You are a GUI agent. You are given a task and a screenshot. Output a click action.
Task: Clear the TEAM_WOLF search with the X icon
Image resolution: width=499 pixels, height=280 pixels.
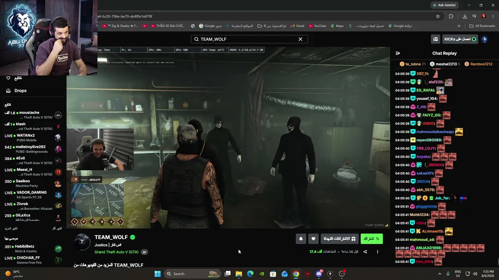tap(300, 39)
